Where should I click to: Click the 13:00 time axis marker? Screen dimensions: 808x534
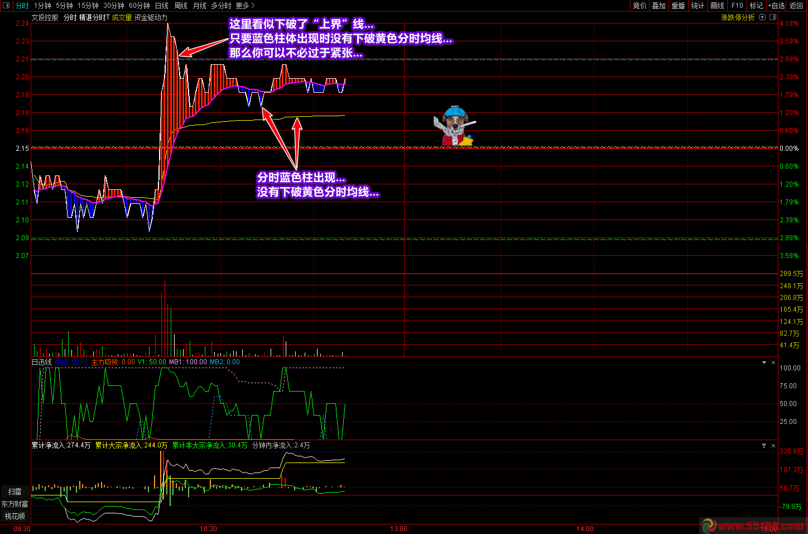398,528
